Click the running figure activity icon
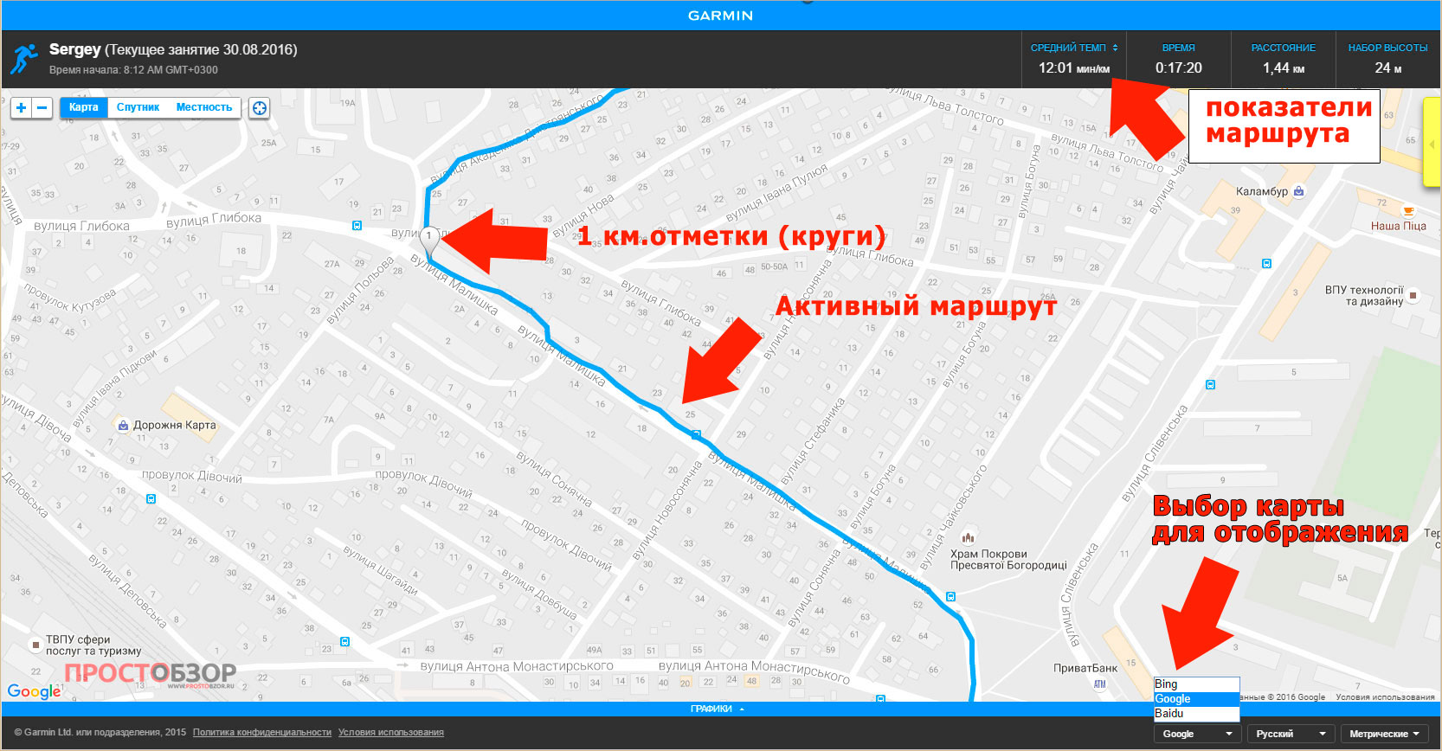This screenshot has height=751, width=1442. click(24, 59)
